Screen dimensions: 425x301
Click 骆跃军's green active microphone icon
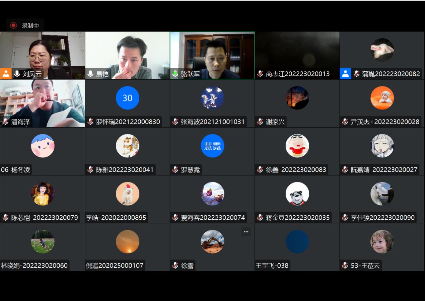[175, 74]
